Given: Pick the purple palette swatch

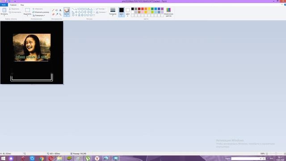Looking at the screenshot, I should click(x=162, y=9).
